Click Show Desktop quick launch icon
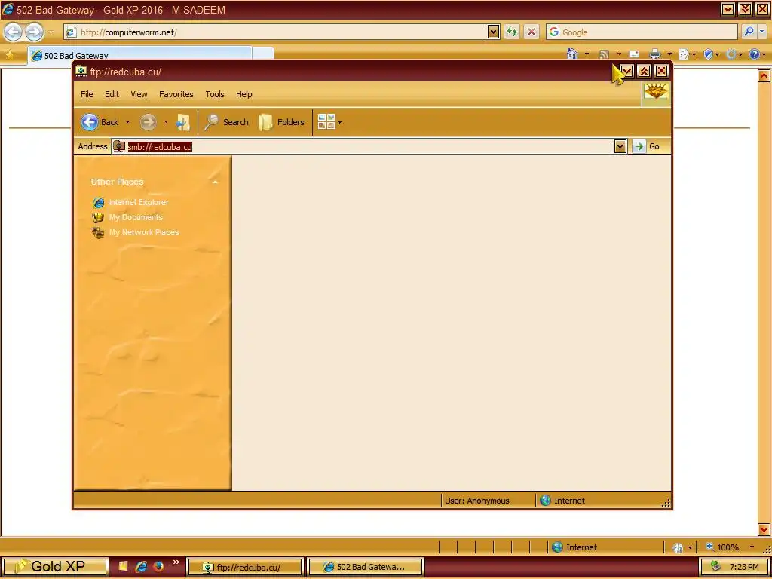 click(x=123, y=566)
